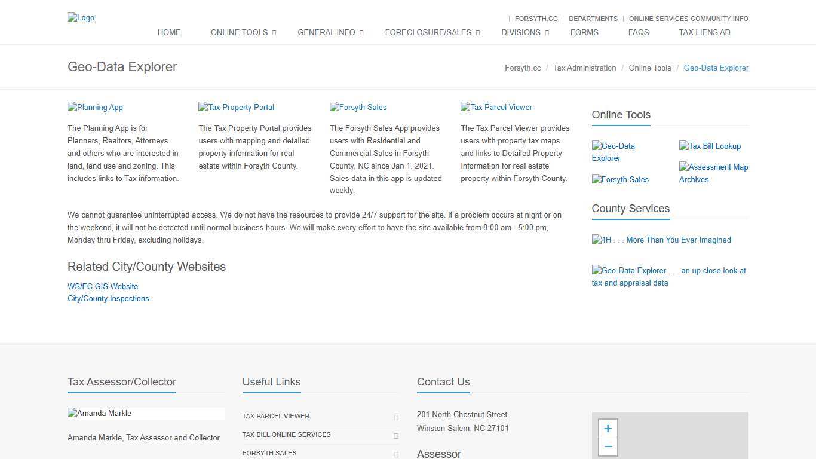Zoom in on the map with plus control
The width and height of the screenshot is (816, 459).
(608, 429)
